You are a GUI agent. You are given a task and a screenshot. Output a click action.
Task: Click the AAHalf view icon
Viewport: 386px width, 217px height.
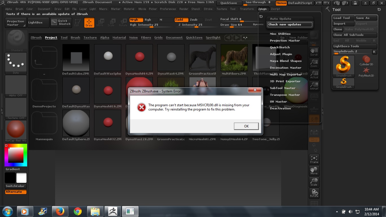(314, 86)
